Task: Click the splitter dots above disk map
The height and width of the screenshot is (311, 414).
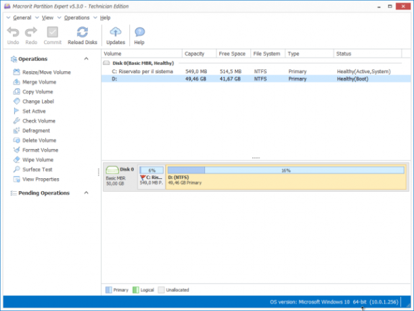Action: [256, 158]
